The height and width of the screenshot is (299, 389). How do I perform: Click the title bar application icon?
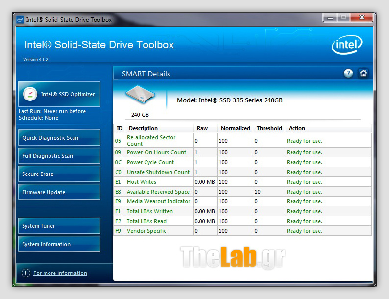[20, 19]
